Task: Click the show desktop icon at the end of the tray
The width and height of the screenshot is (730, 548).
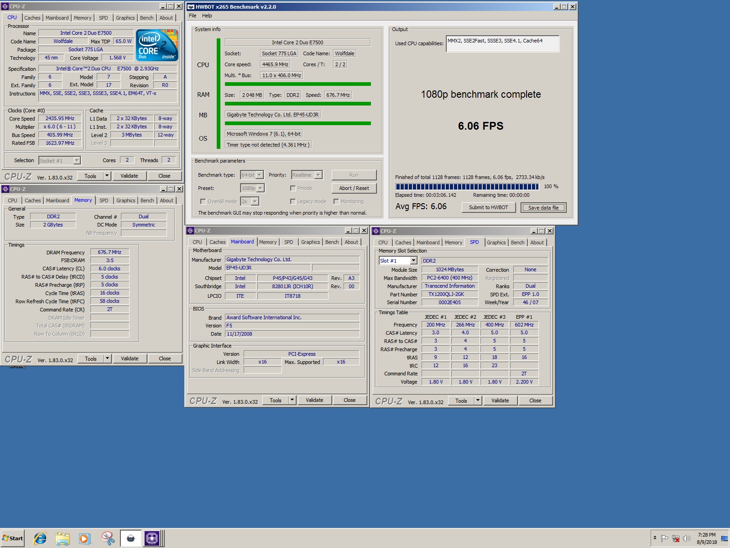Action: point(725,538)
